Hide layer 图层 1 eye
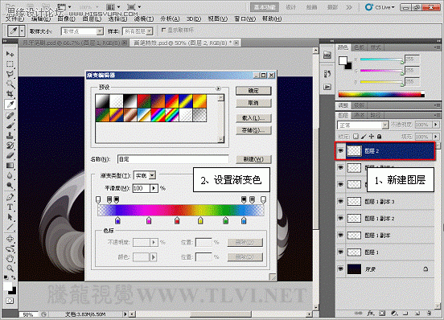The width and height of the screenshot is (444, 320). 341,252
